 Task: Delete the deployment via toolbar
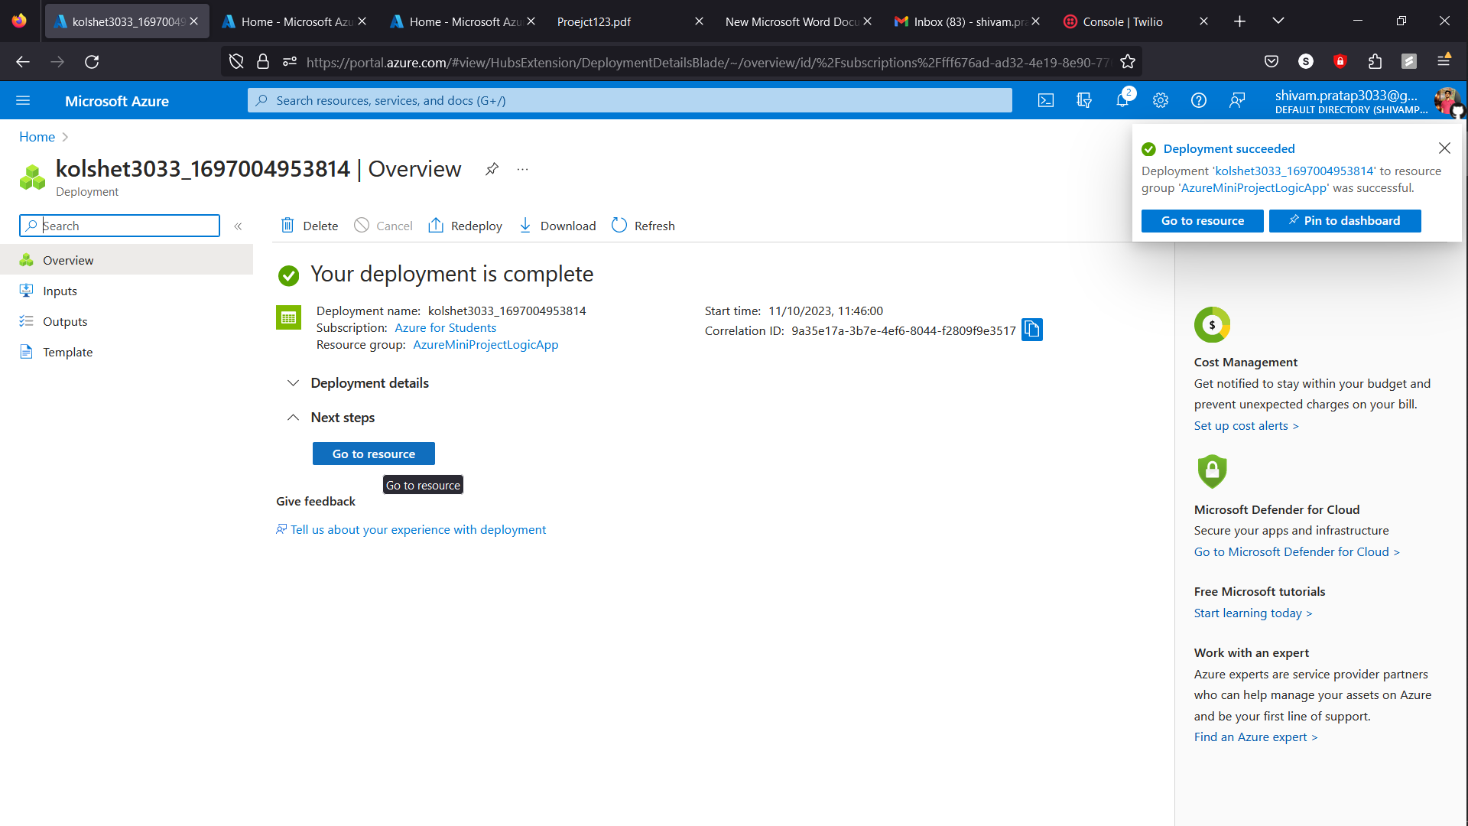click(308, 226)
